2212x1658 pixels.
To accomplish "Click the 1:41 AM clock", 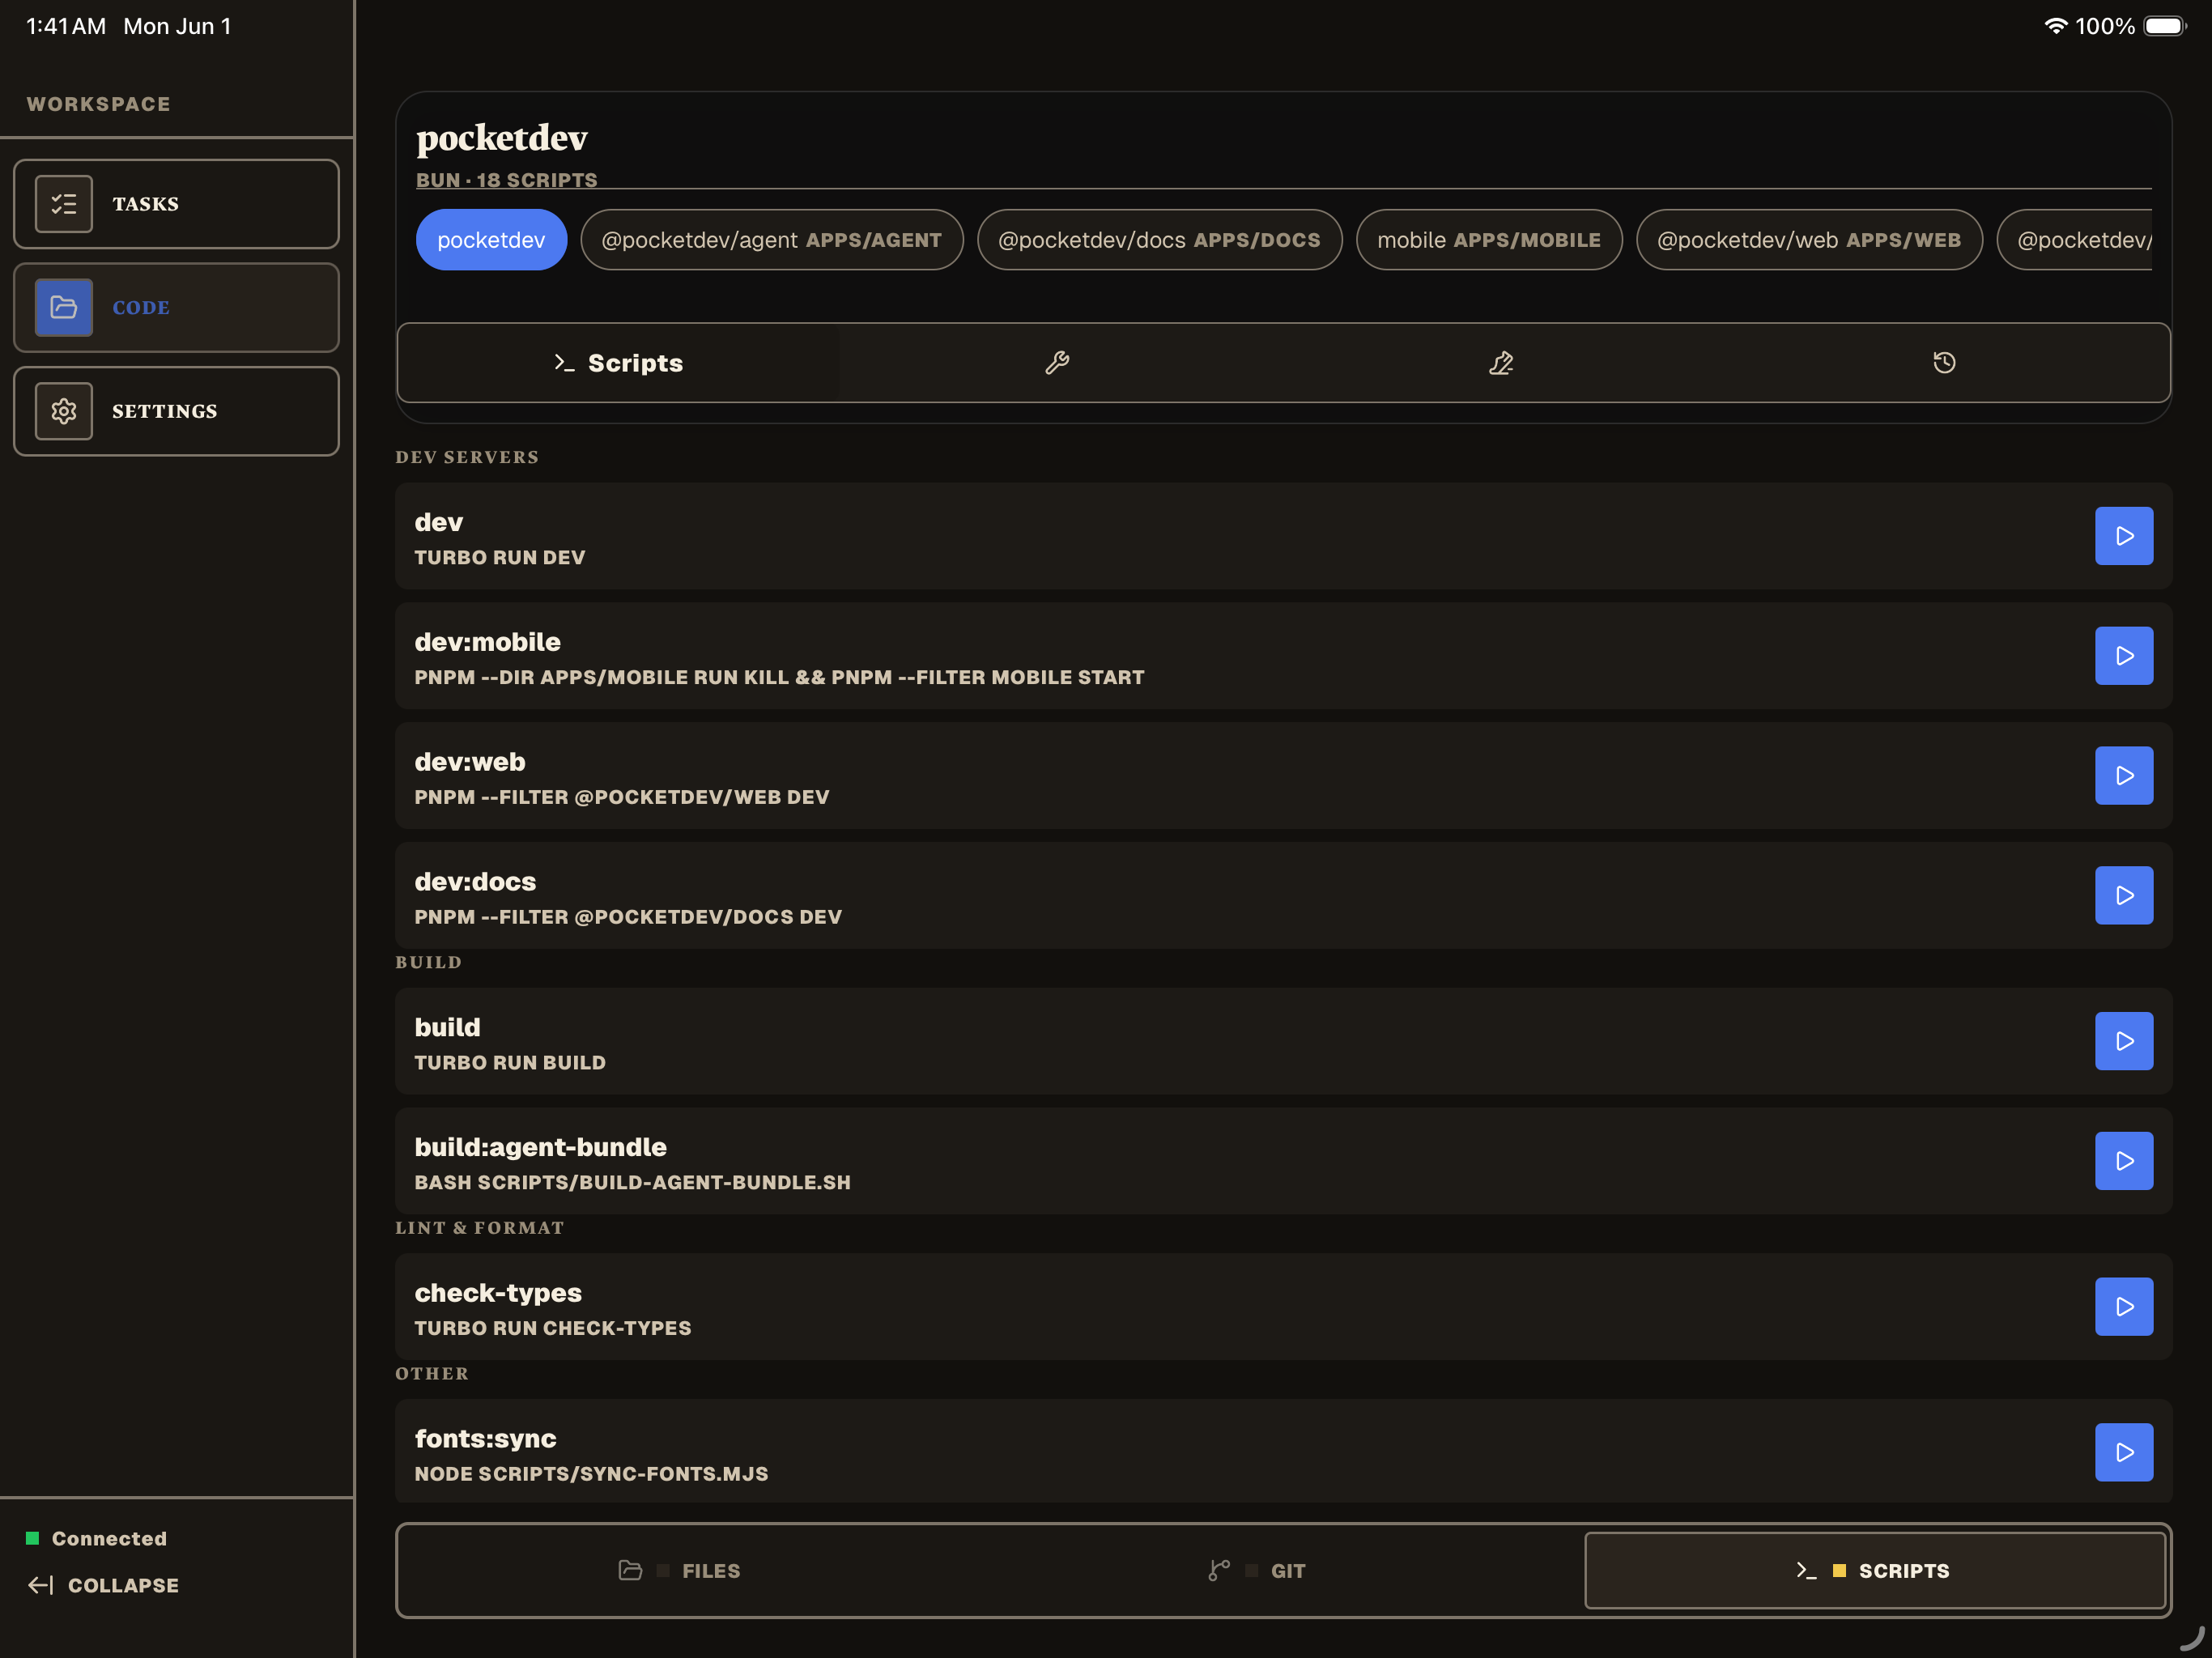I will pyautogui.click(x=66, y=26).
